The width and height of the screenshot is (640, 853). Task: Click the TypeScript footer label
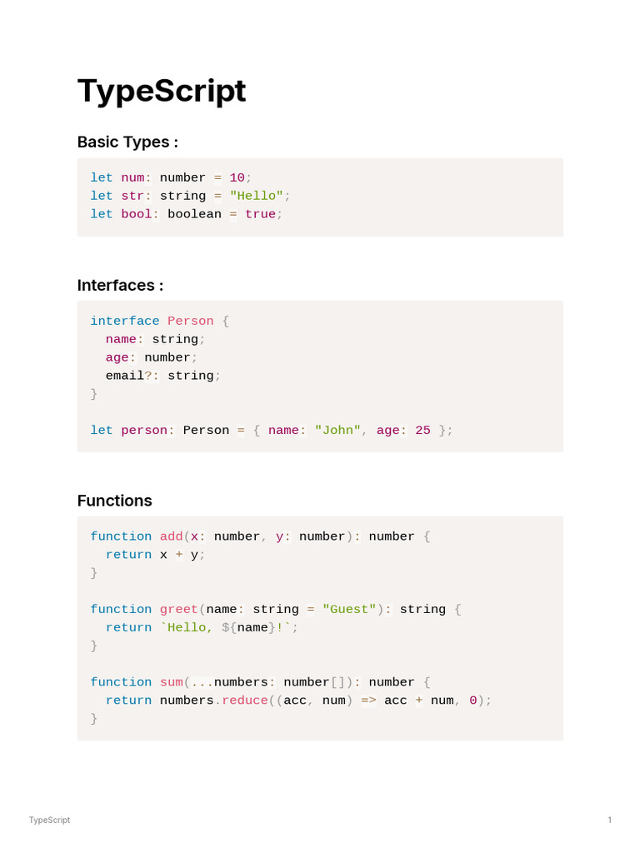[x=49, y=820]
